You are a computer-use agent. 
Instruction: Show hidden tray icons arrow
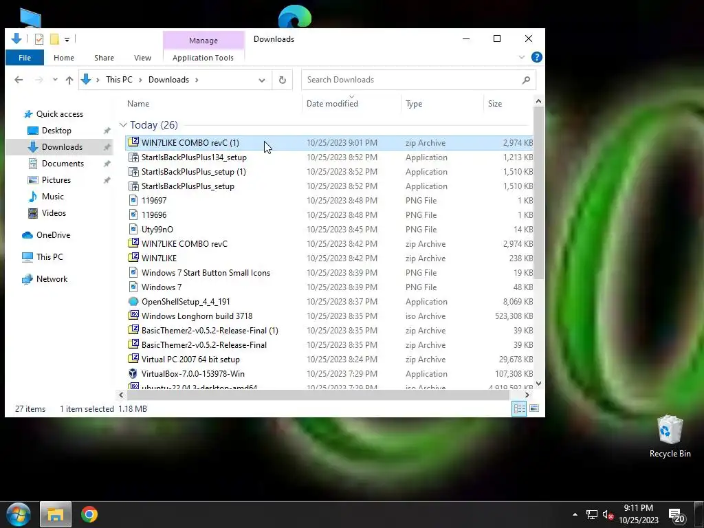(x=575, y=514)
